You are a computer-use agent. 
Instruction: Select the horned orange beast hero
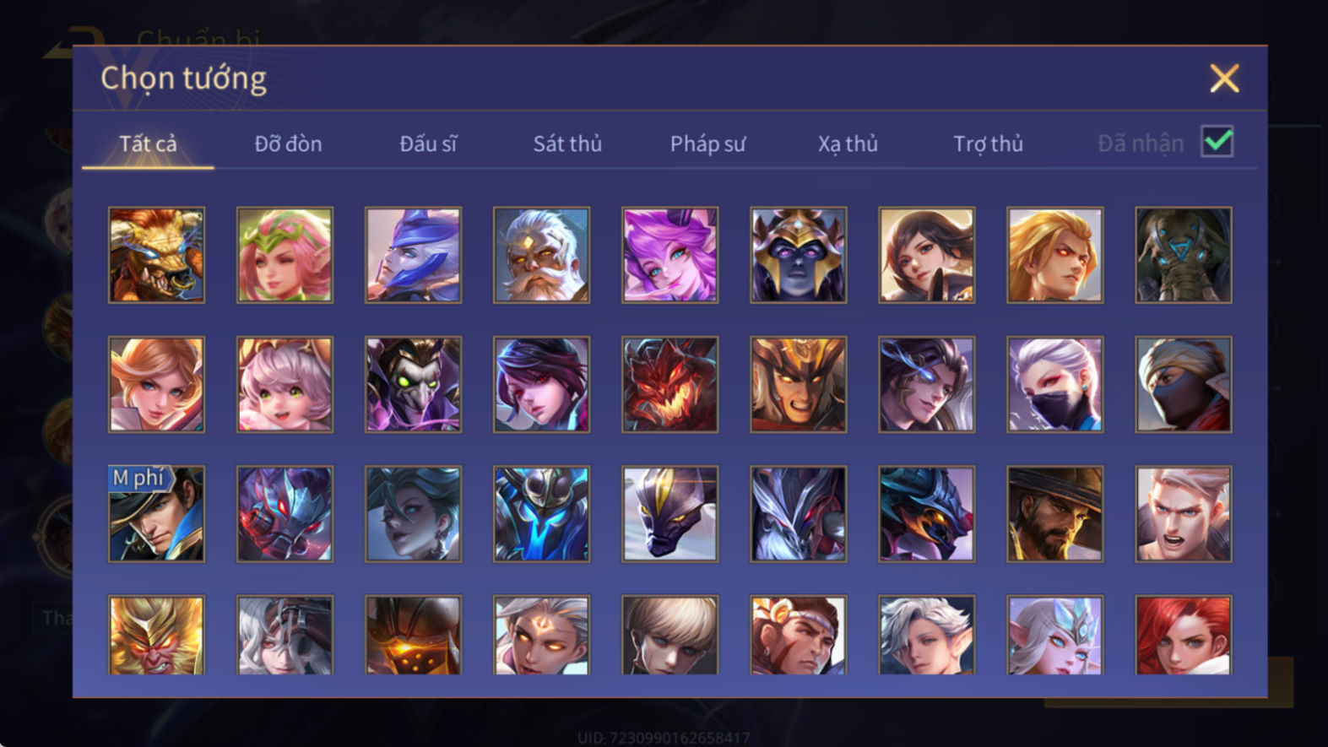click(x=156, y=255)
